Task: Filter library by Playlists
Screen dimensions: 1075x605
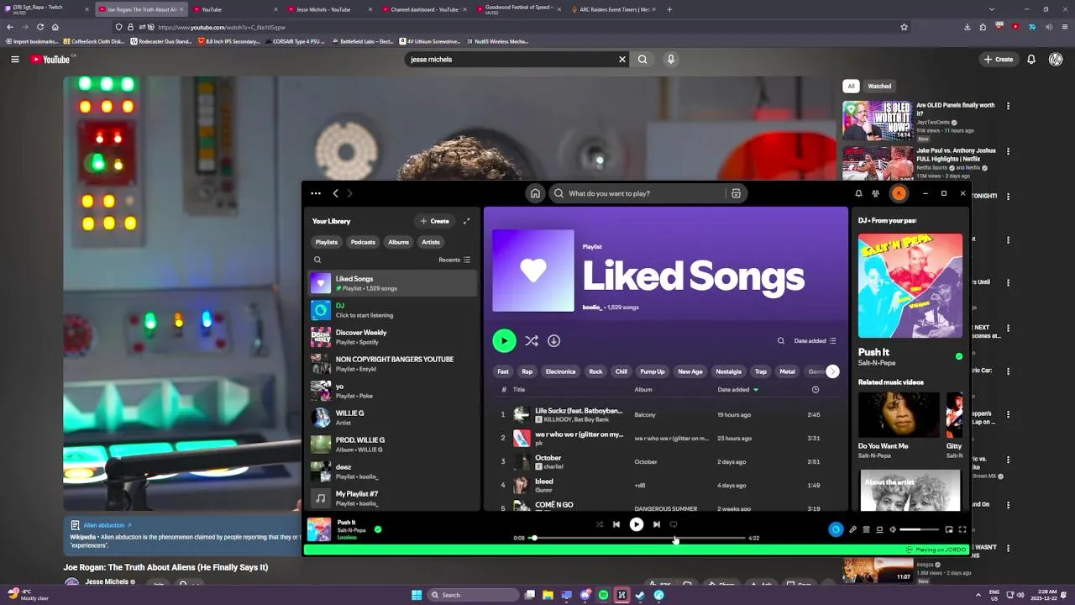Action: (327, 242)
